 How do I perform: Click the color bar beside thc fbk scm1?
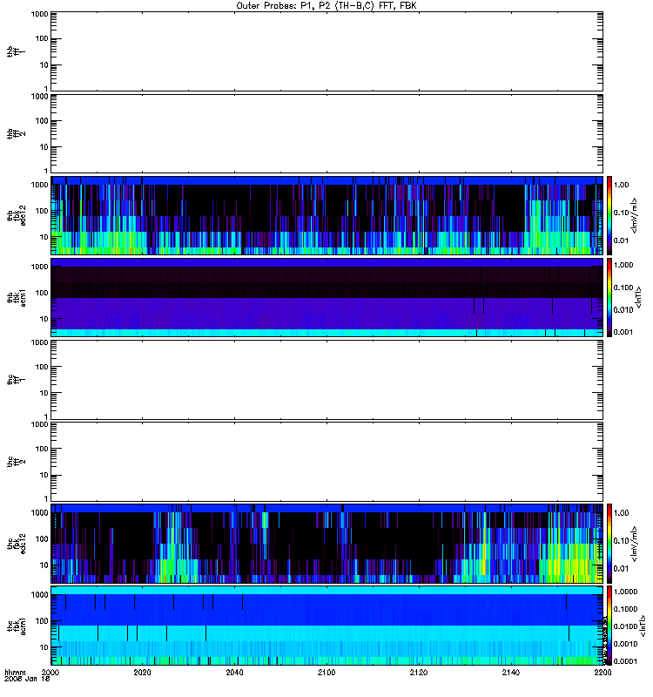click(609, 626)
